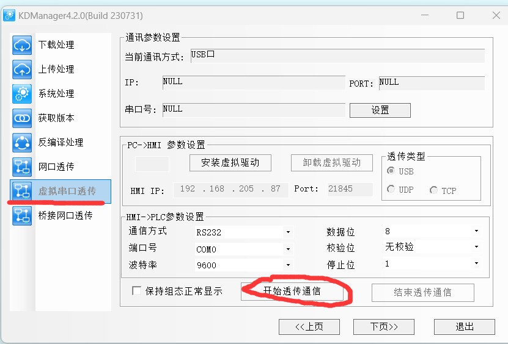Click the 安装虚拟驱动 button

pyautogui.click(x=230, y=163)
